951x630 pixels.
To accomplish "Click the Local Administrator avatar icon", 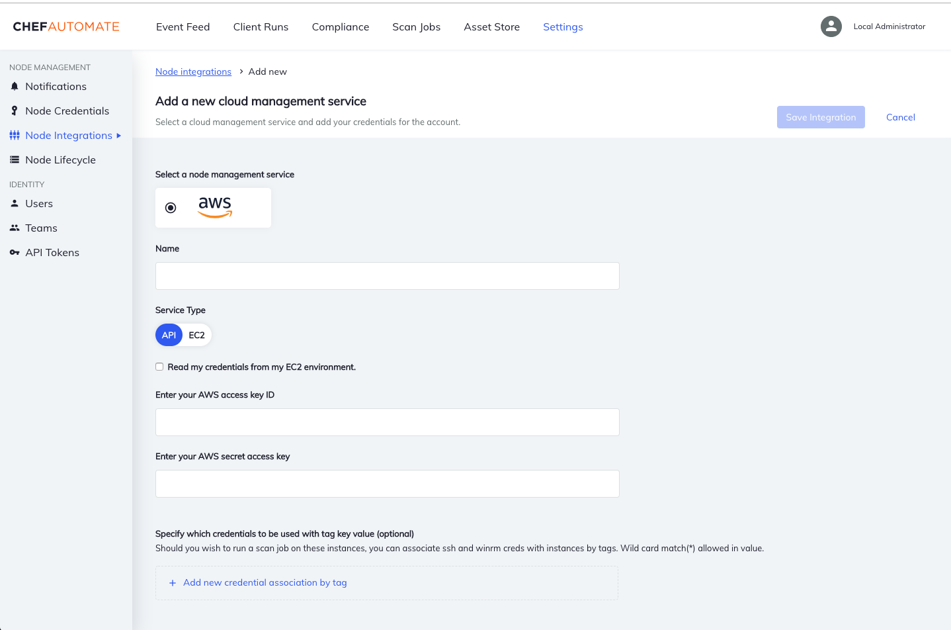I will 831,26.
